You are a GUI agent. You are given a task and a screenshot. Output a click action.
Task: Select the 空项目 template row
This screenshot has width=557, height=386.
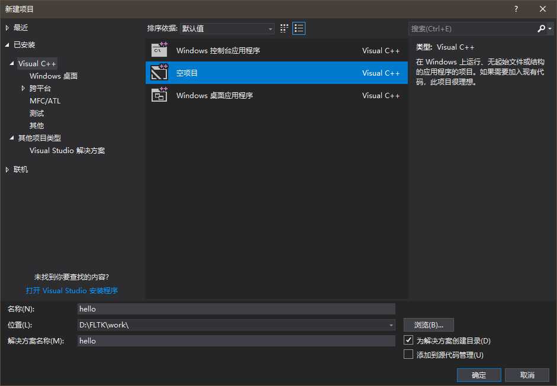(276, 73)
